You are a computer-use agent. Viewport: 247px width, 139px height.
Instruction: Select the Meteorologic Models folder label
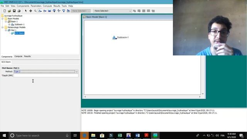click(17, 27)
